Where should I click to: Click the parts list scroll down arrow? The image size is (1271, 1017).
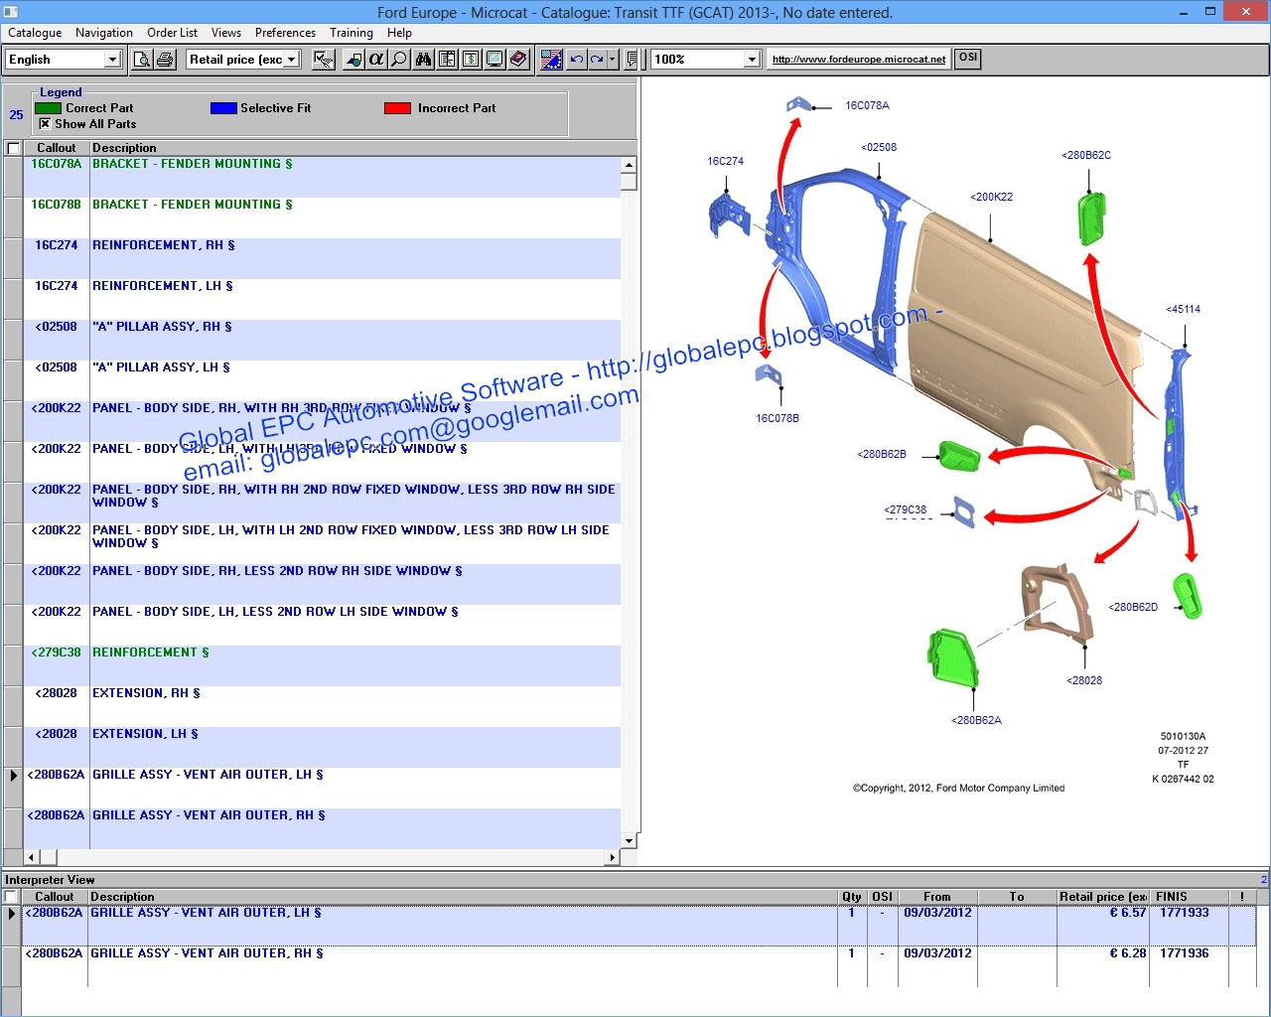pos(629,841)
